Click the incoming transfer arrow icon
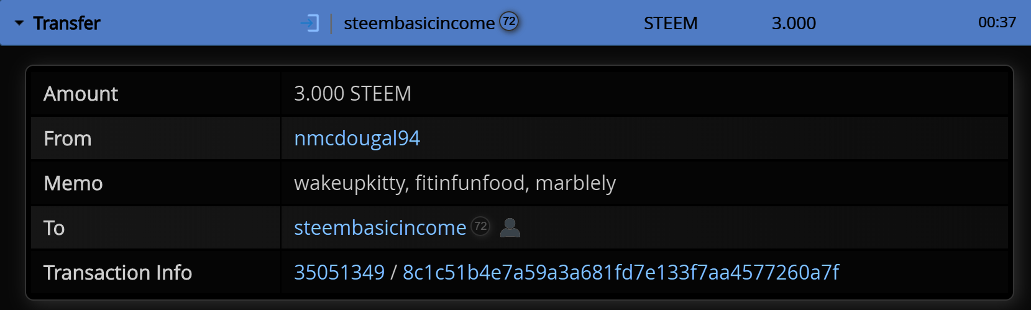The width and height of the screenshot is (1031, 310). [x=309, y=24]
